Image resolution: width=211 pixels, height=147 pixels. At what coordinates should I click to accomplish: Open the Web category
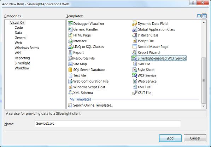[x=18, y=43]
